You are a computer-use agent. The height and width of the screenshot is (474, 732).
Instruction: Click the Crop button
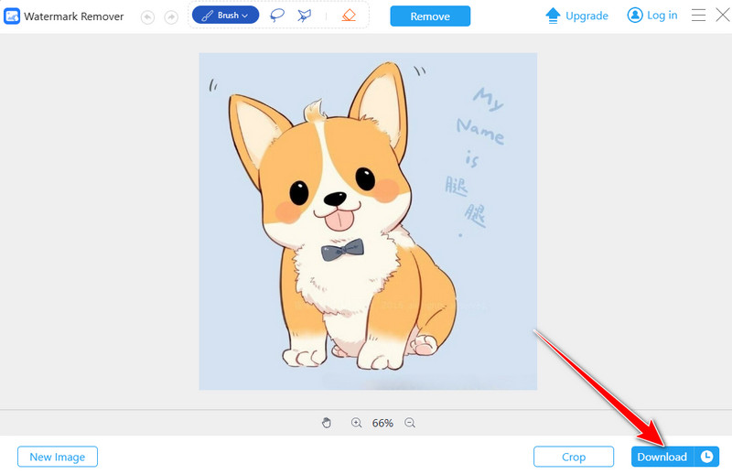tap(574, 457)
